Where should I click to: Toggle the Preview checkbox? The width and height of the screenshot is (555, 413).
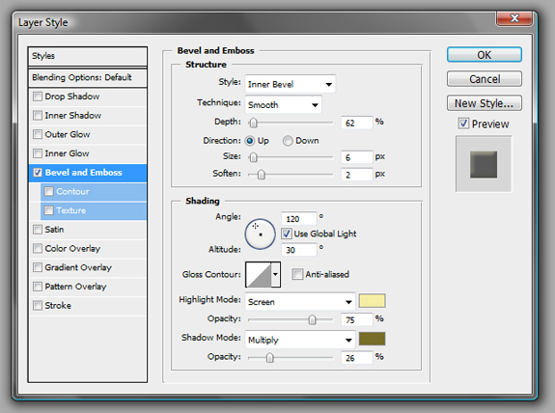coord(463,124)
